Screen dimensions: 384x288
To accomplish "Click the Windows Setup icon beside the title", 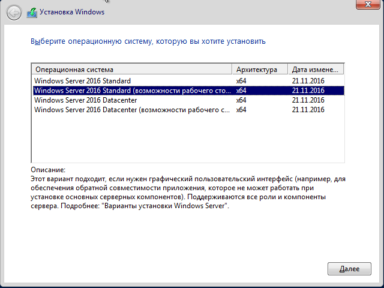I will pos(31,12).
